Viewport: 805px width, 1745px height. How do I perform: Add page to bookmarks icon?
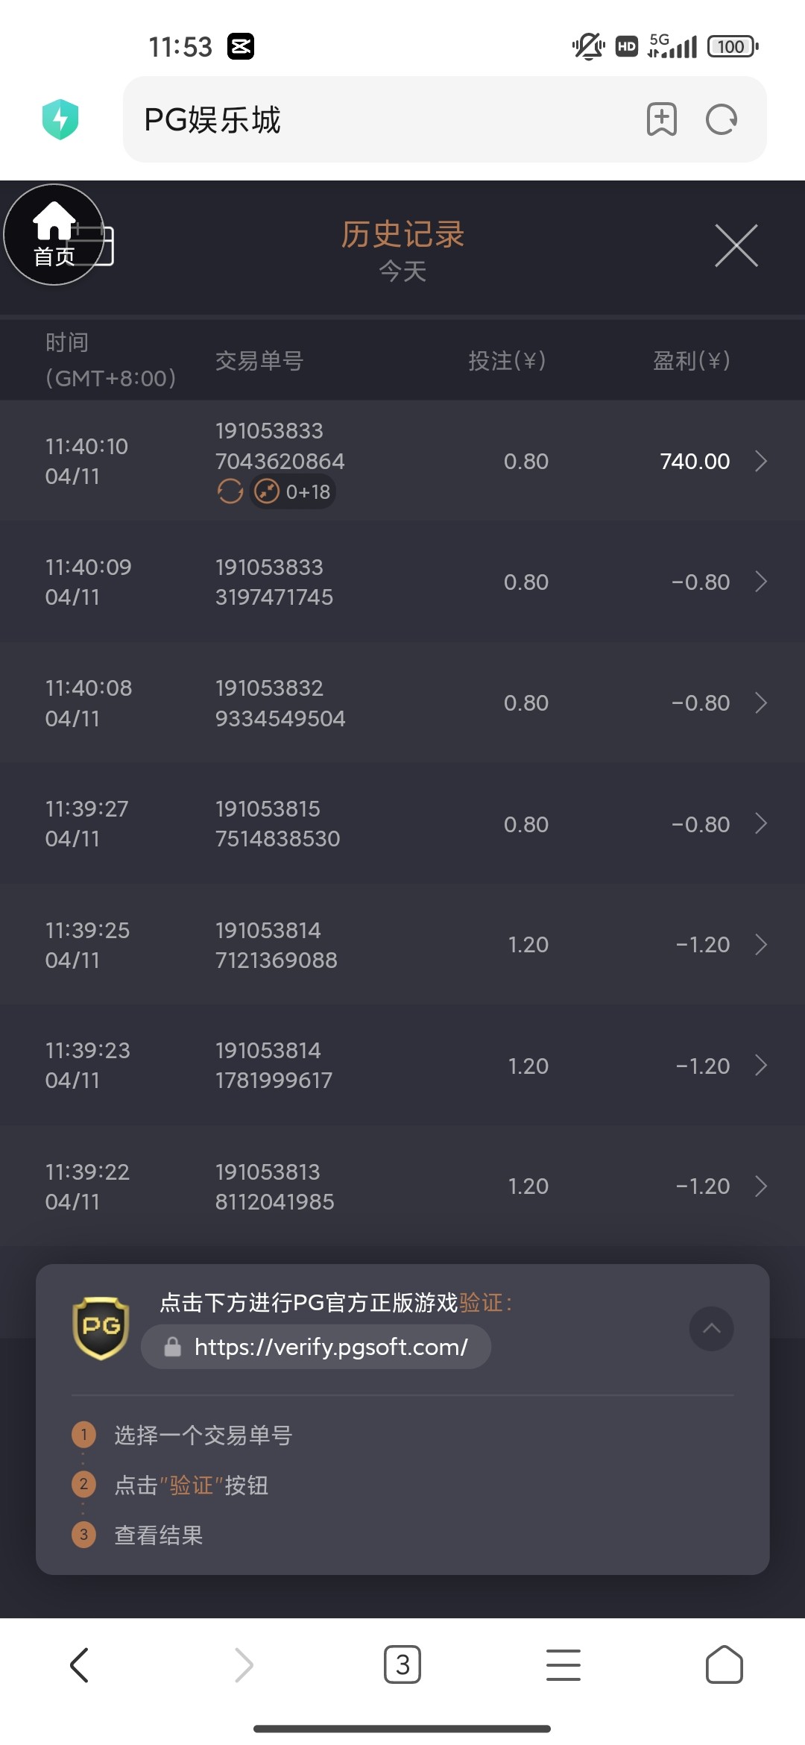click(661, 119)
